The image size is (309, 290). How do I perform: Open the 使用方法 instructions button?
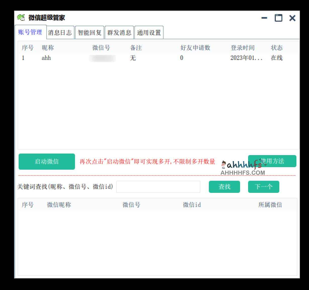coord(272,161)
